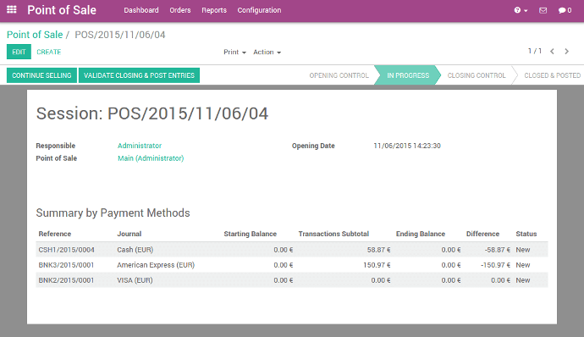Click the Session: POS/2015/11/06/04 heading
This screenshot has width=584, height=337.
pos(152,113)
